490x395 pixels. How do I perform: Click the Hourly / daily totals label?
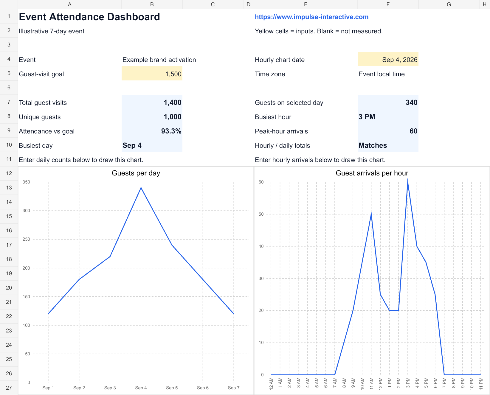282,146
